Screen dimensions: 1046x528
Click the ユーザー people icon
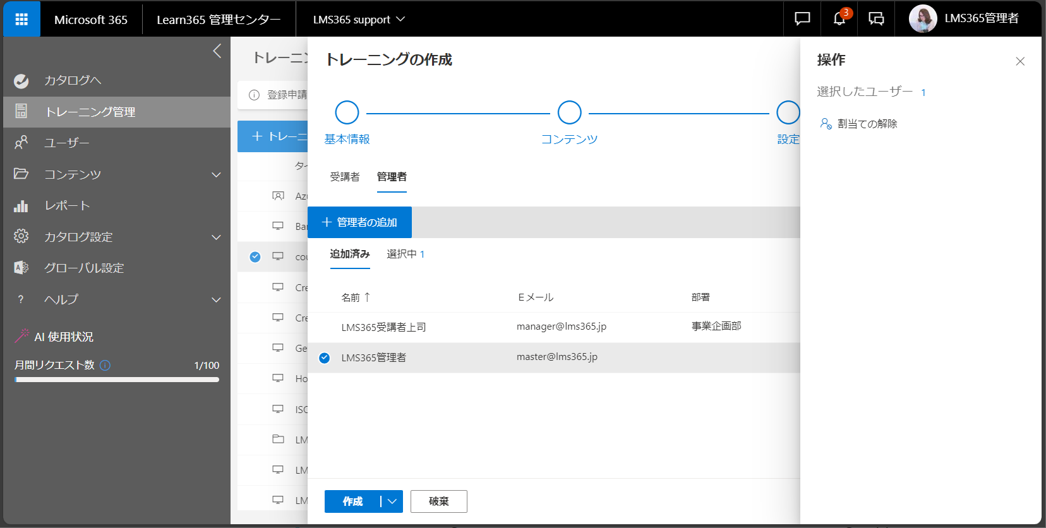(21, 143)
